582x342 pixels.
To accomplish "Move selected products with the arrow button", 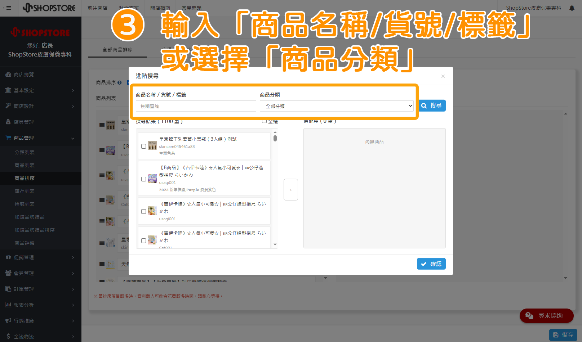I will (290, 190).
